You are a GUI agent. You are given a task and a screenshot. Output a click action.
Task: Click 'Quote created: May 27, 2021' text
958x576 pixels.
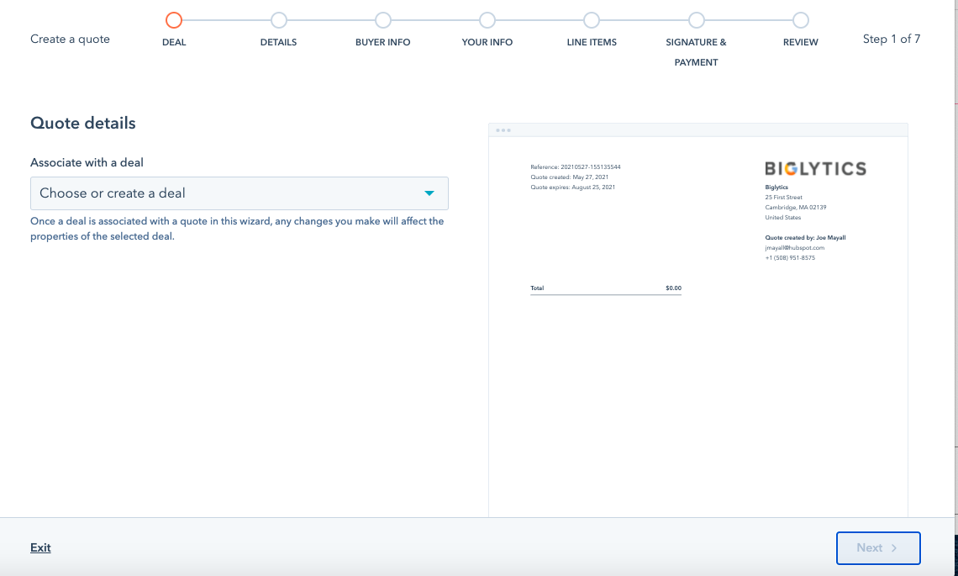coord(570,177)
